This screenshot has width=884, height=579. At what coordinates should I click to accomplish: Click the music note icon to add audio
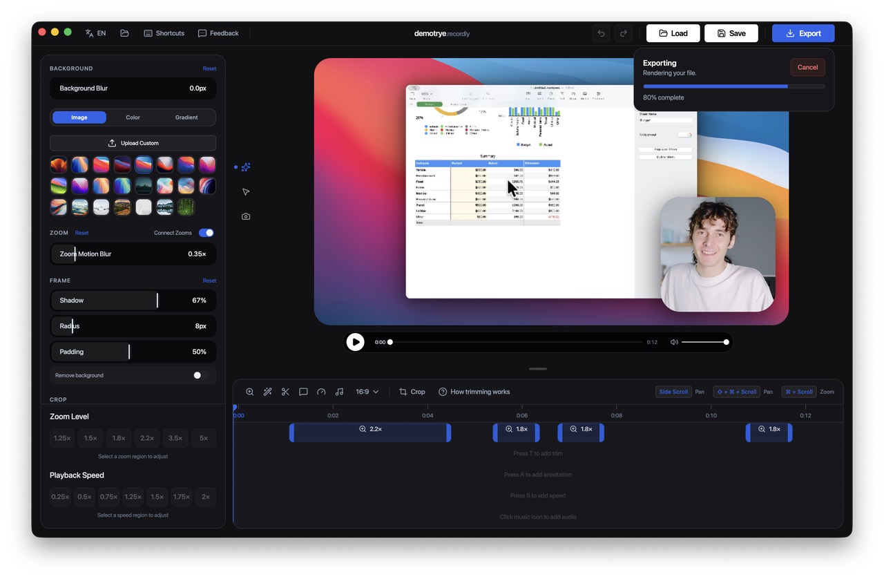[339, 392]
